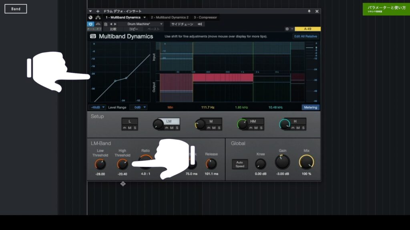Click the オート:オフ automation mode button
Screen dimensions: 410x230
(x=94, y=29)
